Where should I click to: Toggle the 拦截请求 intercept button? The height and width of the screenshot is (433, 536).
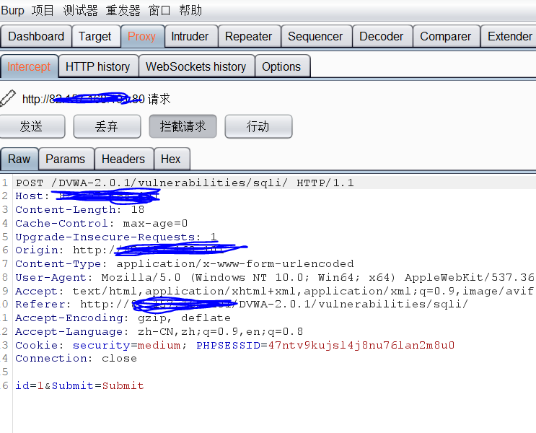(x=183, y=126)
